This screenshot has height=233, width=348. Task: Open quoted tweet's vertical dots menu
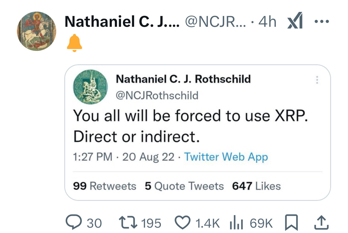click(x=317, y=80)
